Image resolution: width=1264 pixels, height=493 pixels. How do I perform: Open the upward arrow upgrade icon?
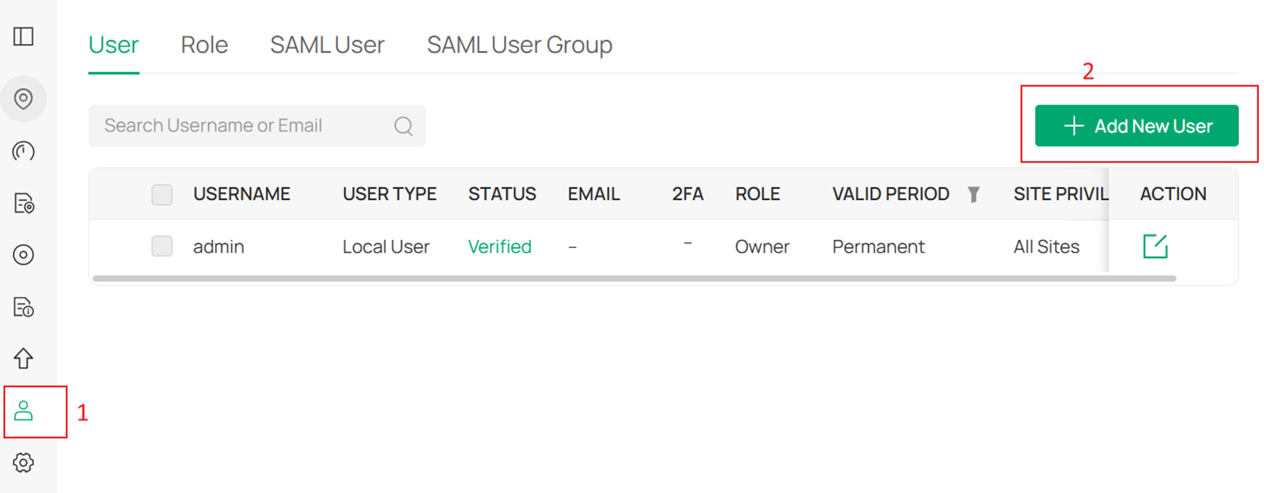point(23,358)
